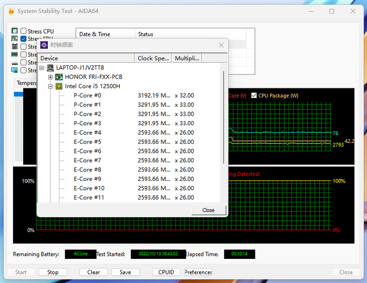Click the cache stress icon in third row
Screen dimensions: 367x283
click(x=15, y=46)
